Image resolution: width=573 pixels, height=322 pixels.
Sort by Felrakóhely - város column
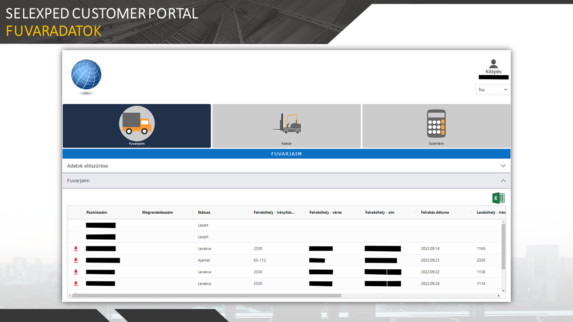point(325,212)
